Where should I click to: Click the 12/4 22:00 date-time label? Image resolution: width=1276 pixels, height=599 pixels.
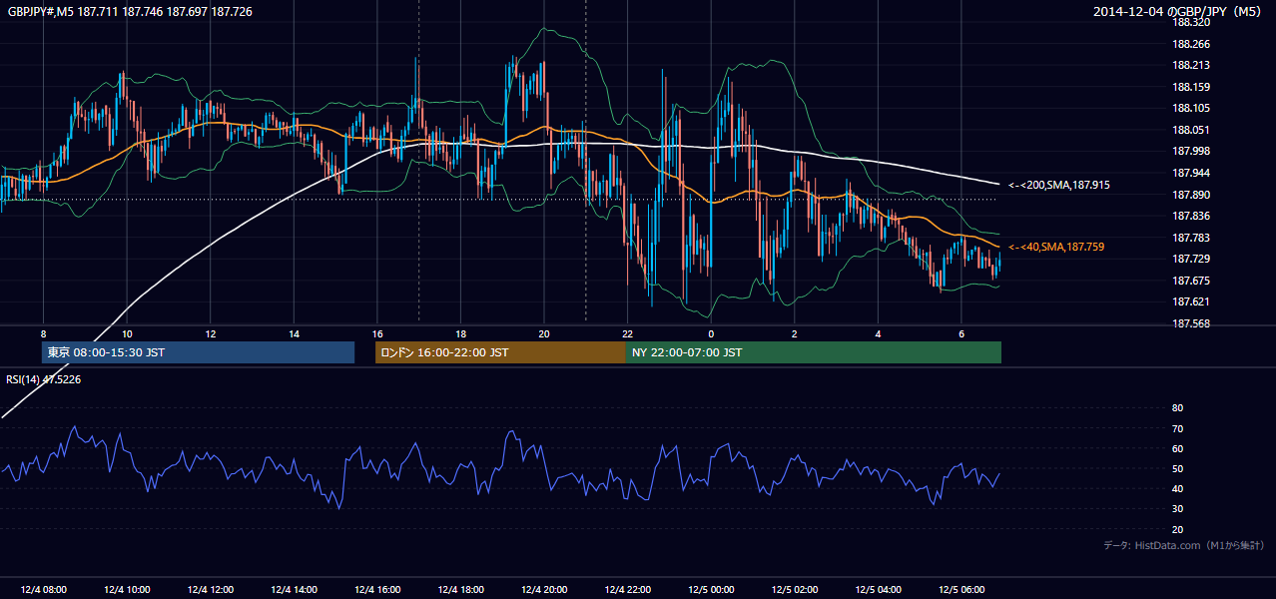click(x=627, y=590)
